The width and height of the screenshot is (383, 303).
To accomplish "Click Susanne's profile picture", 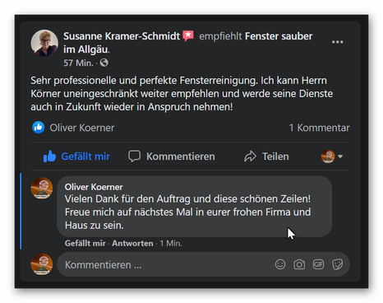I will tap(44, 43).
